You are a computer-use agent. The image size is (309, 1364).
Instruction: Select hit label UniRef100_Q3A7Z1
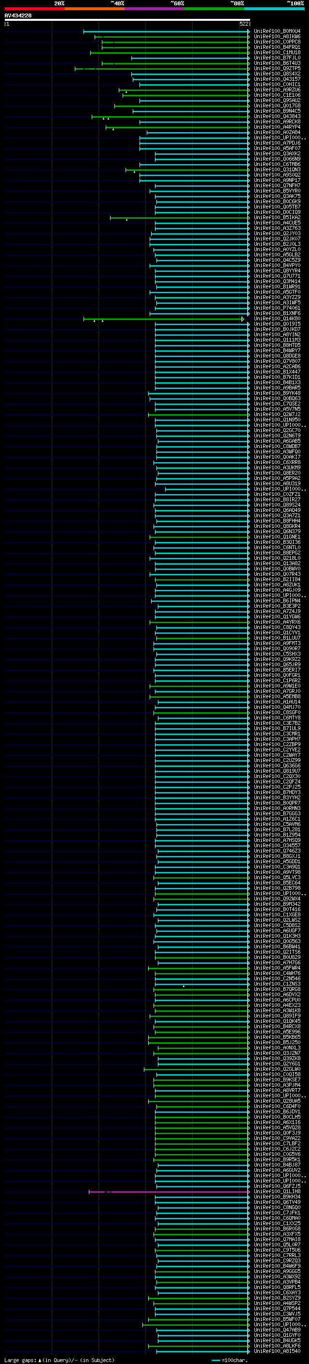(277, 516)
